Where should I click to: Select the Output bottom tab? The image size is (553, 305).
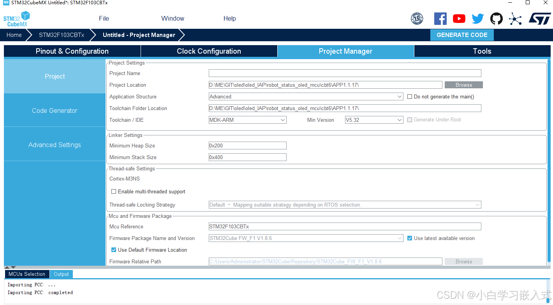(x=61, y=274)
